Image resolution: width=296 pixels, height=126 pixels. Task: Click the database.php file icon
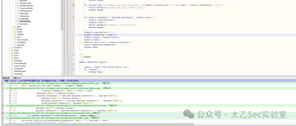point(12,71)
